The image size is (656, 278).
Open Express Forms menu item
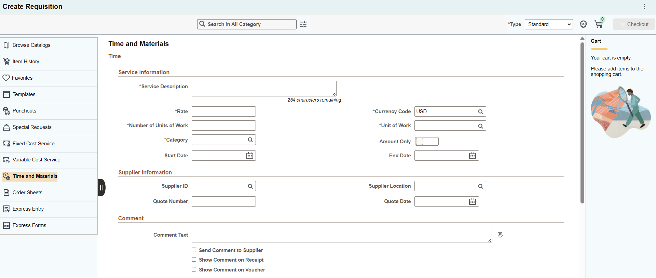tap(49, 225)
